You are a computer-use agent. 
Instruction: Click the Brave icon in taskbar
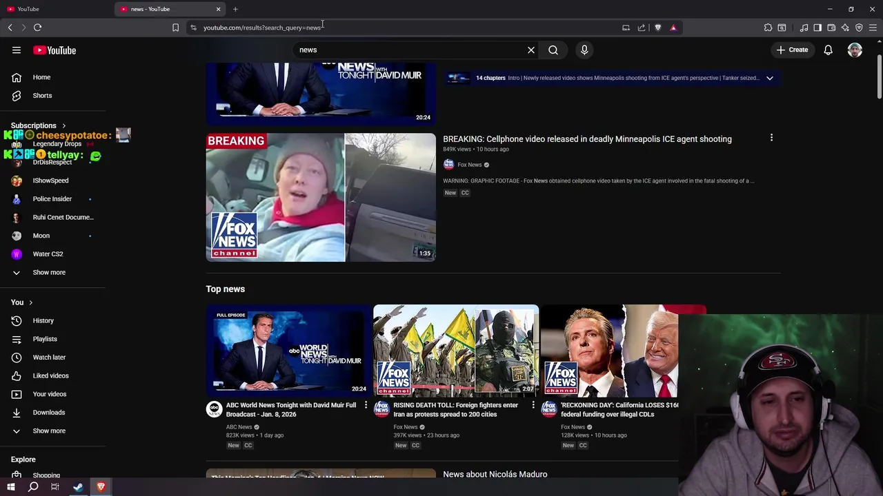click(x=101, y=487)
